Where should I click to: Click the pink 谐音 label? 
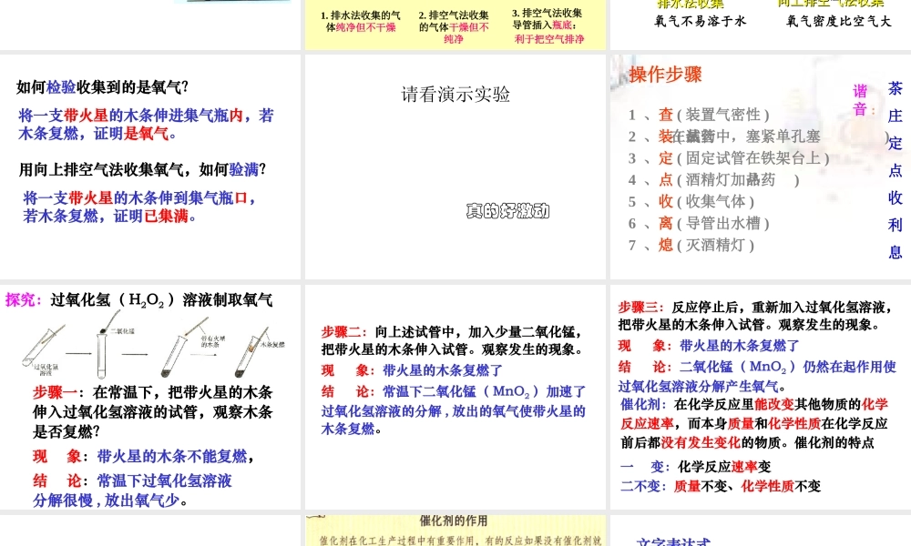[862, 100]
